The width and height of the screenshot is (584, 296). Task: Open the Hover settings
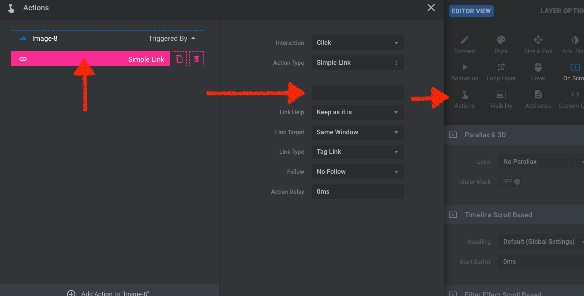pyautogui.click(x=538, y=72)
